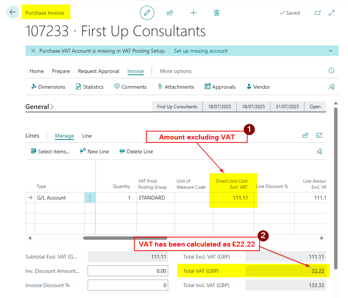
Task: Click the trash delete icon
Action: [217, 13]
